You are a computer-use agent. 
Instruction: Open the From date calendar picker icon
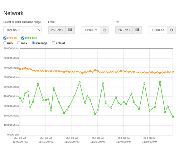pyautogui.click(x=70, y=30)
